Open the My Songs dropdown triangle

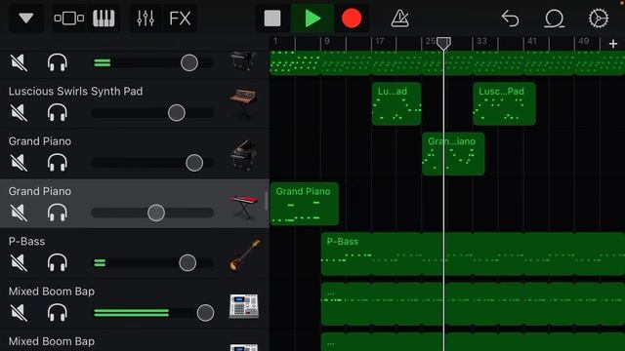26,19
